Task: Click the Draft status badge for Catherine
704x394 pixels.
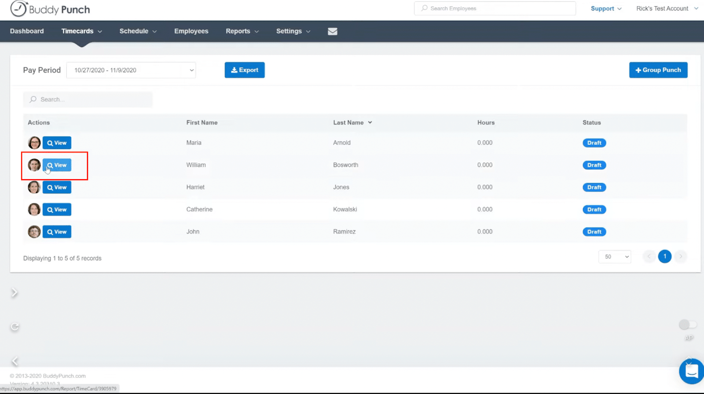Action: (x=594, y=210)
